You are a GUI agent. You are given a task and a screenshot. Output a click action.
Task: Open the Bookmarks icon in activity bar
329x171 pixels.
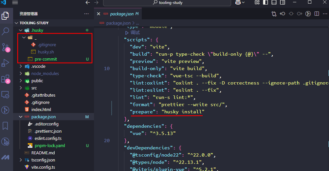coord(6,126)
